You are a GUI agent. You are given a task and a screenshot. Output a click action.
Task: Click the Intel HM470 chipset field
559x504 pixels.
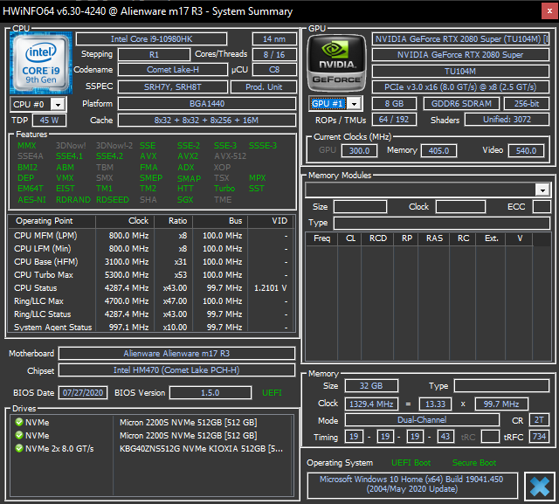[x=176, y=369]
